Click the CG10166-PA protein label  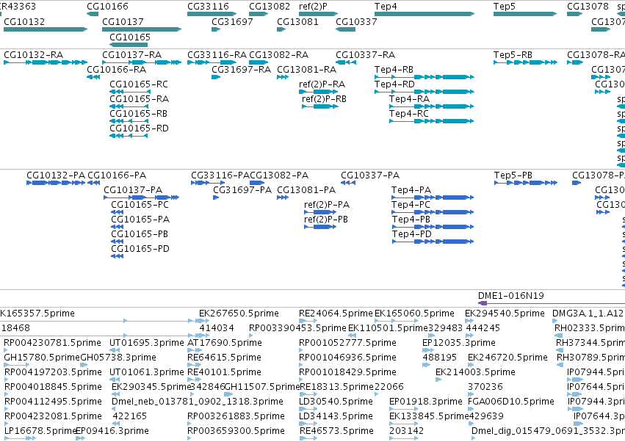point(117,175)
